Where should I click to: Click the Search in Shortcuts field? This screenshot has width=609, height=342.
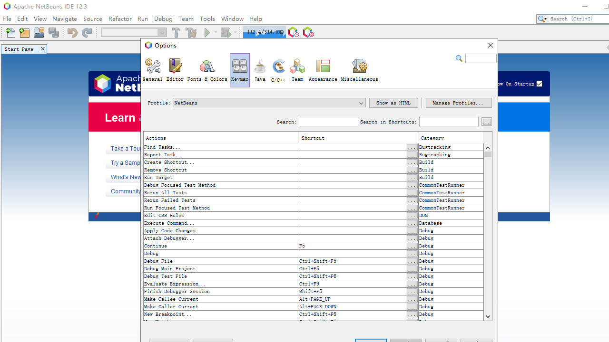[449, 122]
